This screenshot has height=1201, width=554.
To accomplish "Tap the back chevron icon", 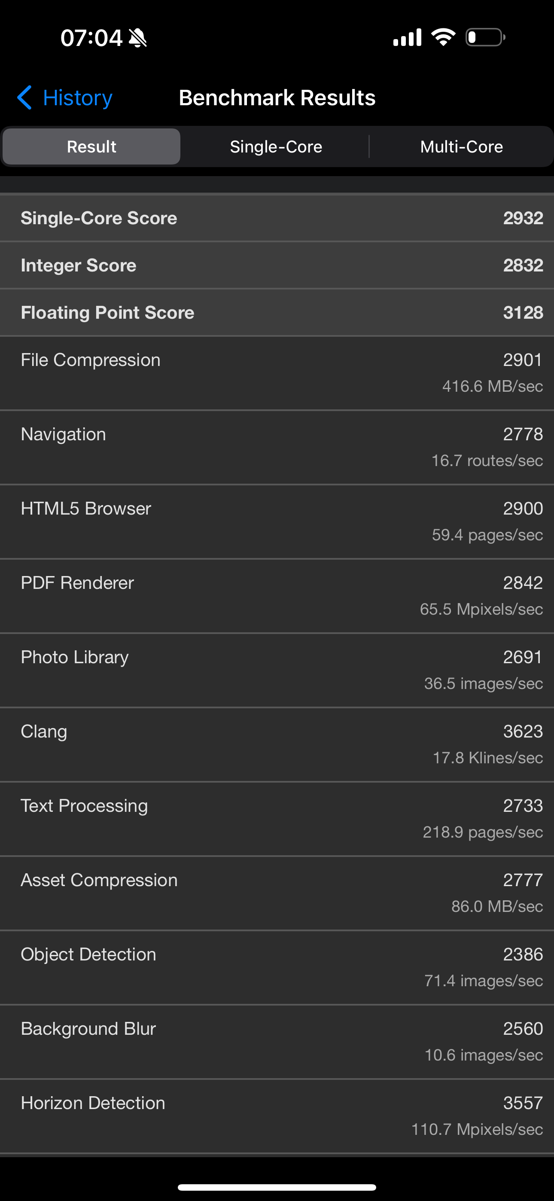I will tap(24, 98).
